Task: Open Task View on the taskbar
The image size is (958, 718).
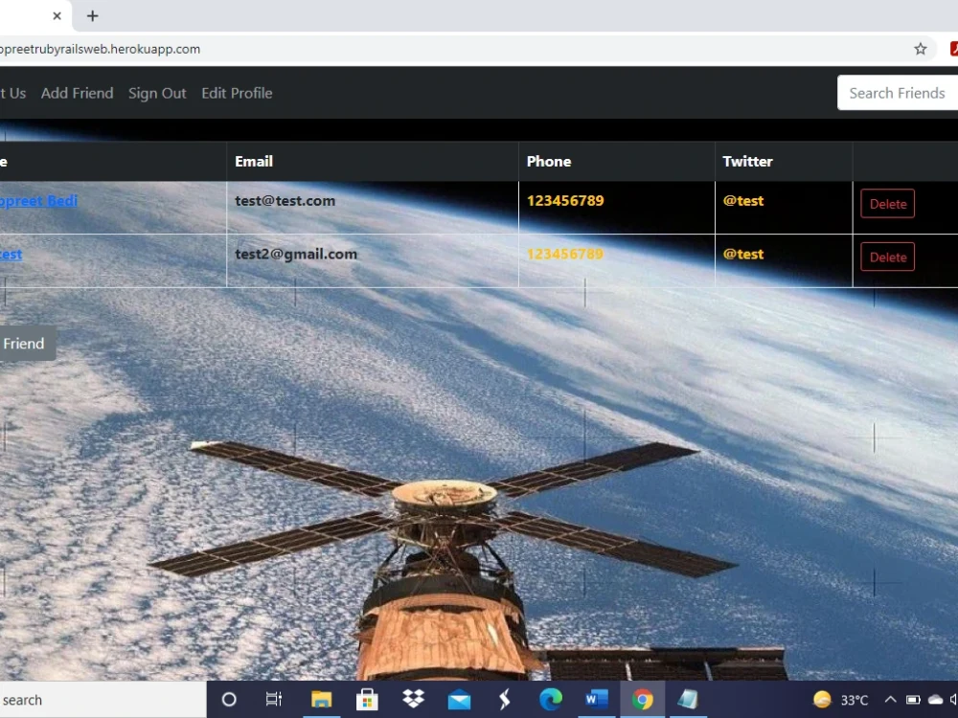Action: [x=274, y=700]
